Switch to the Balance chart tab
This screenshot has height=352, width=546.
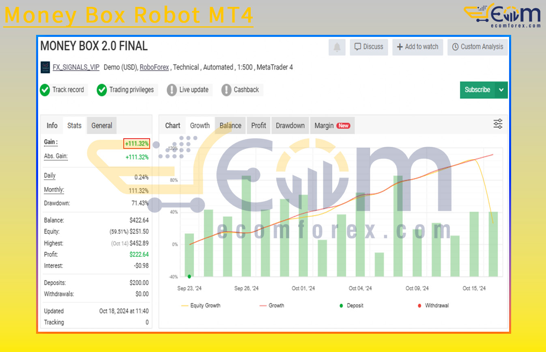(230, 126)
